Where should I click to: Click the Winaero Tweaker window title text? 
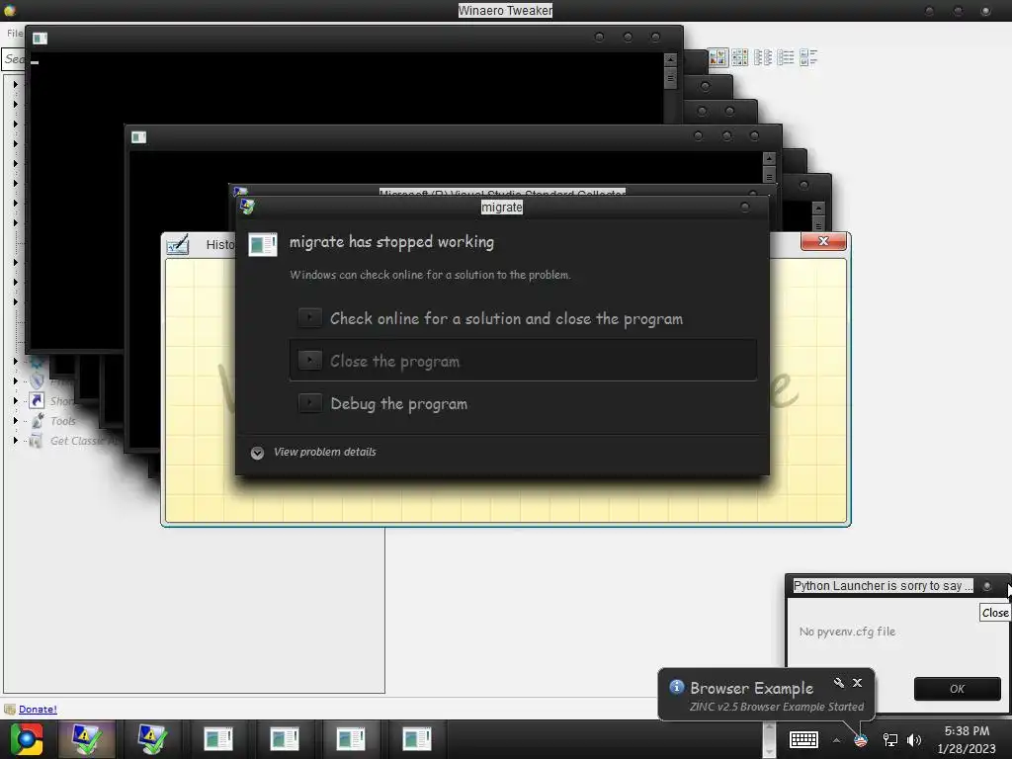[x=505, y=10]
